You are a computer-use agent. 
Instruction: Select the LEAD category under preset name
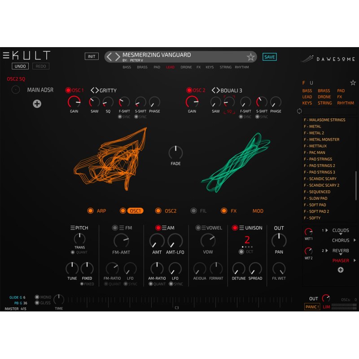click(x=170, y=67)
